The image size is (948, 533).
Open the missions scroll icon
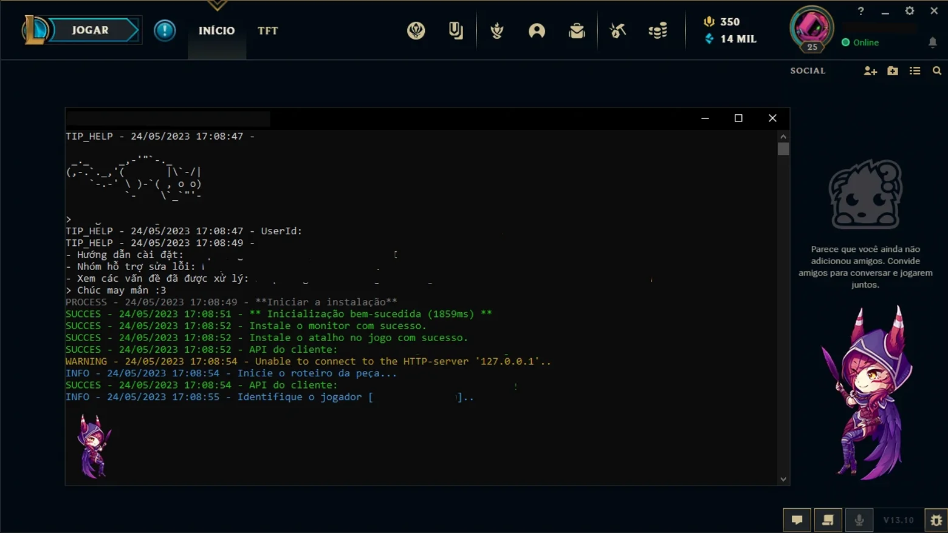[x=828, y=520]
